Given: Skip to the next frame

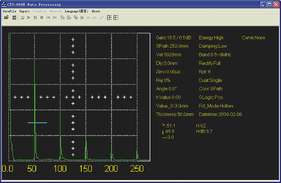Looking at the screenshot, I should pos(55,18).
